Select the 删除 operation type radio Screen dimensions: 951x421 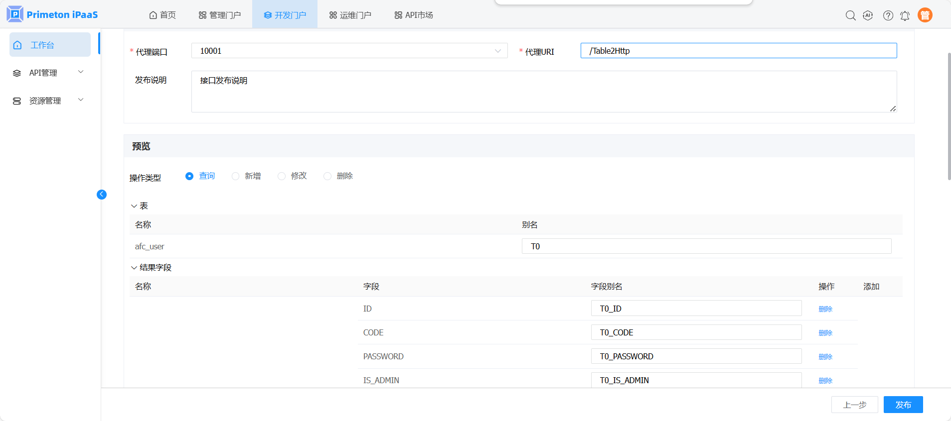[327, 176]
